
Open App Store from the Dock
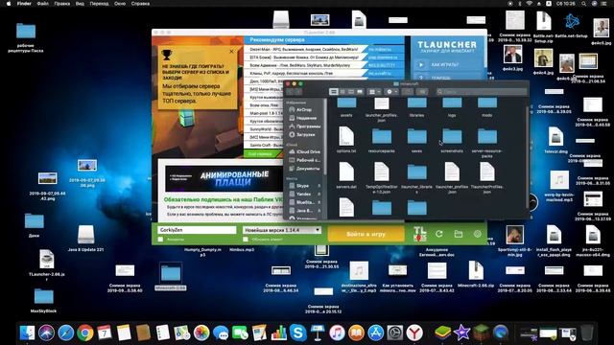coord(375,333)
